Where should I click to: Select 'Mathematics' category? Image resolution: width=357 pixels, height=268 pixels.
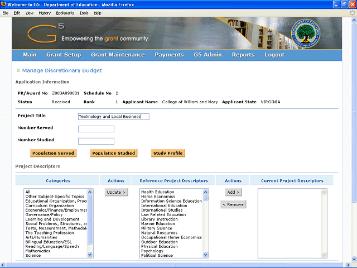tap(38, 251)
